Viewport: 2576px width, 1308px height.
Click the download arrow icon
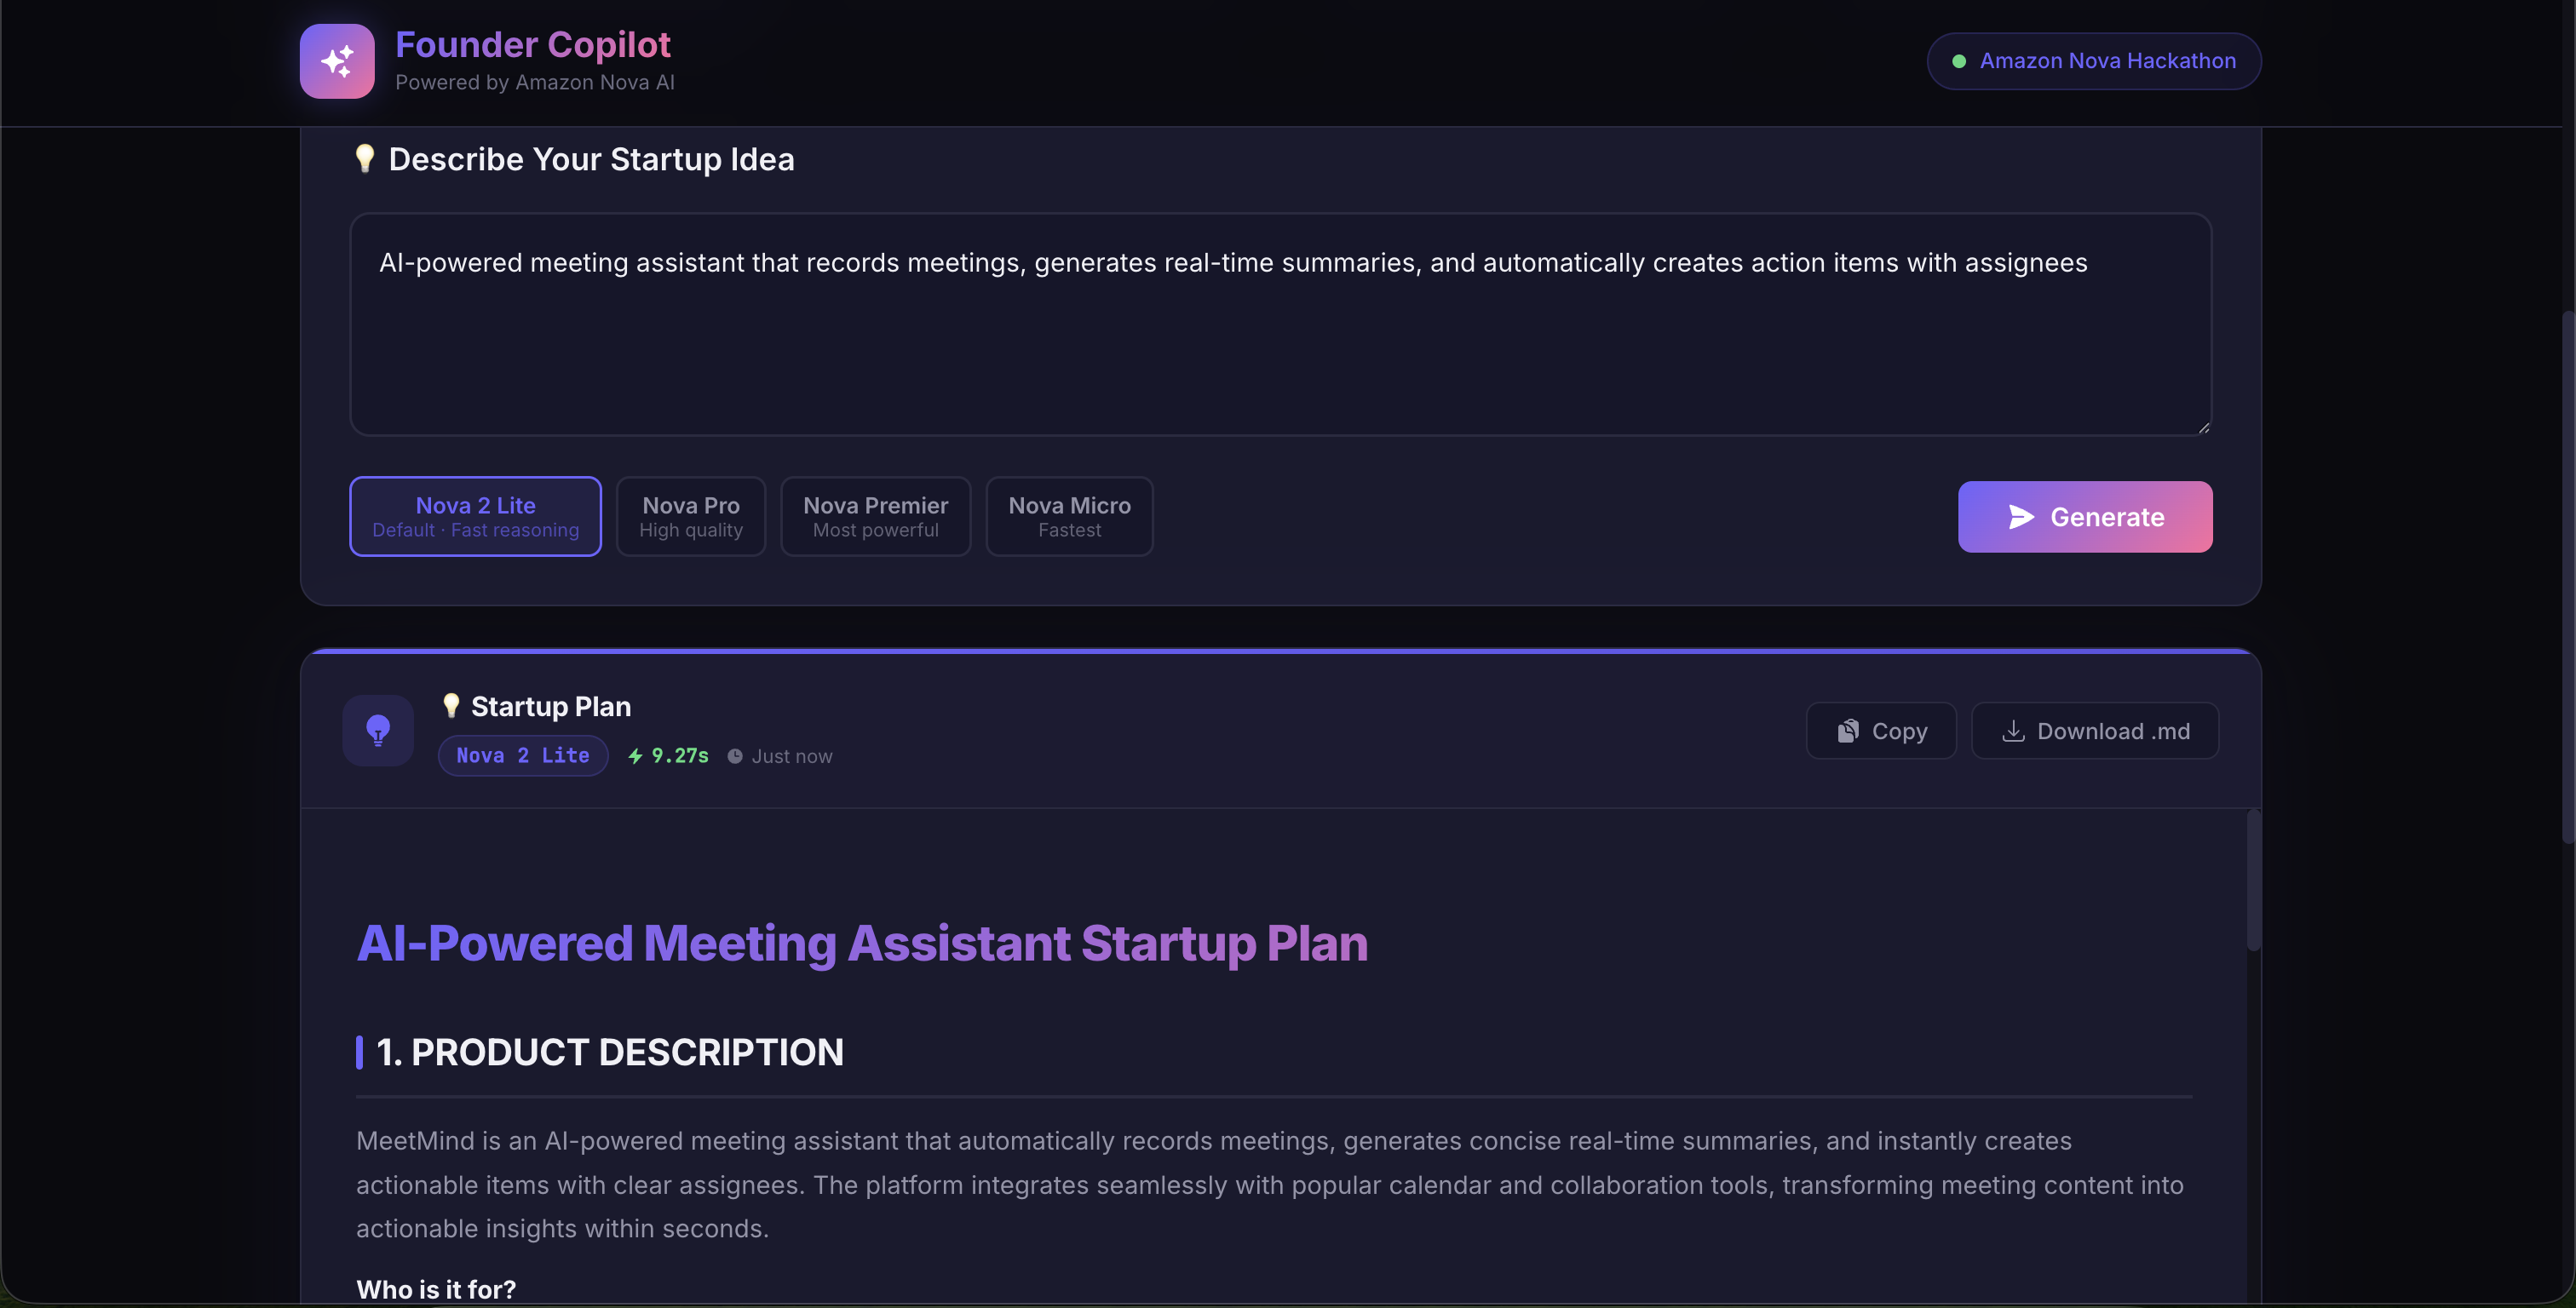(x=2013, y=731)
